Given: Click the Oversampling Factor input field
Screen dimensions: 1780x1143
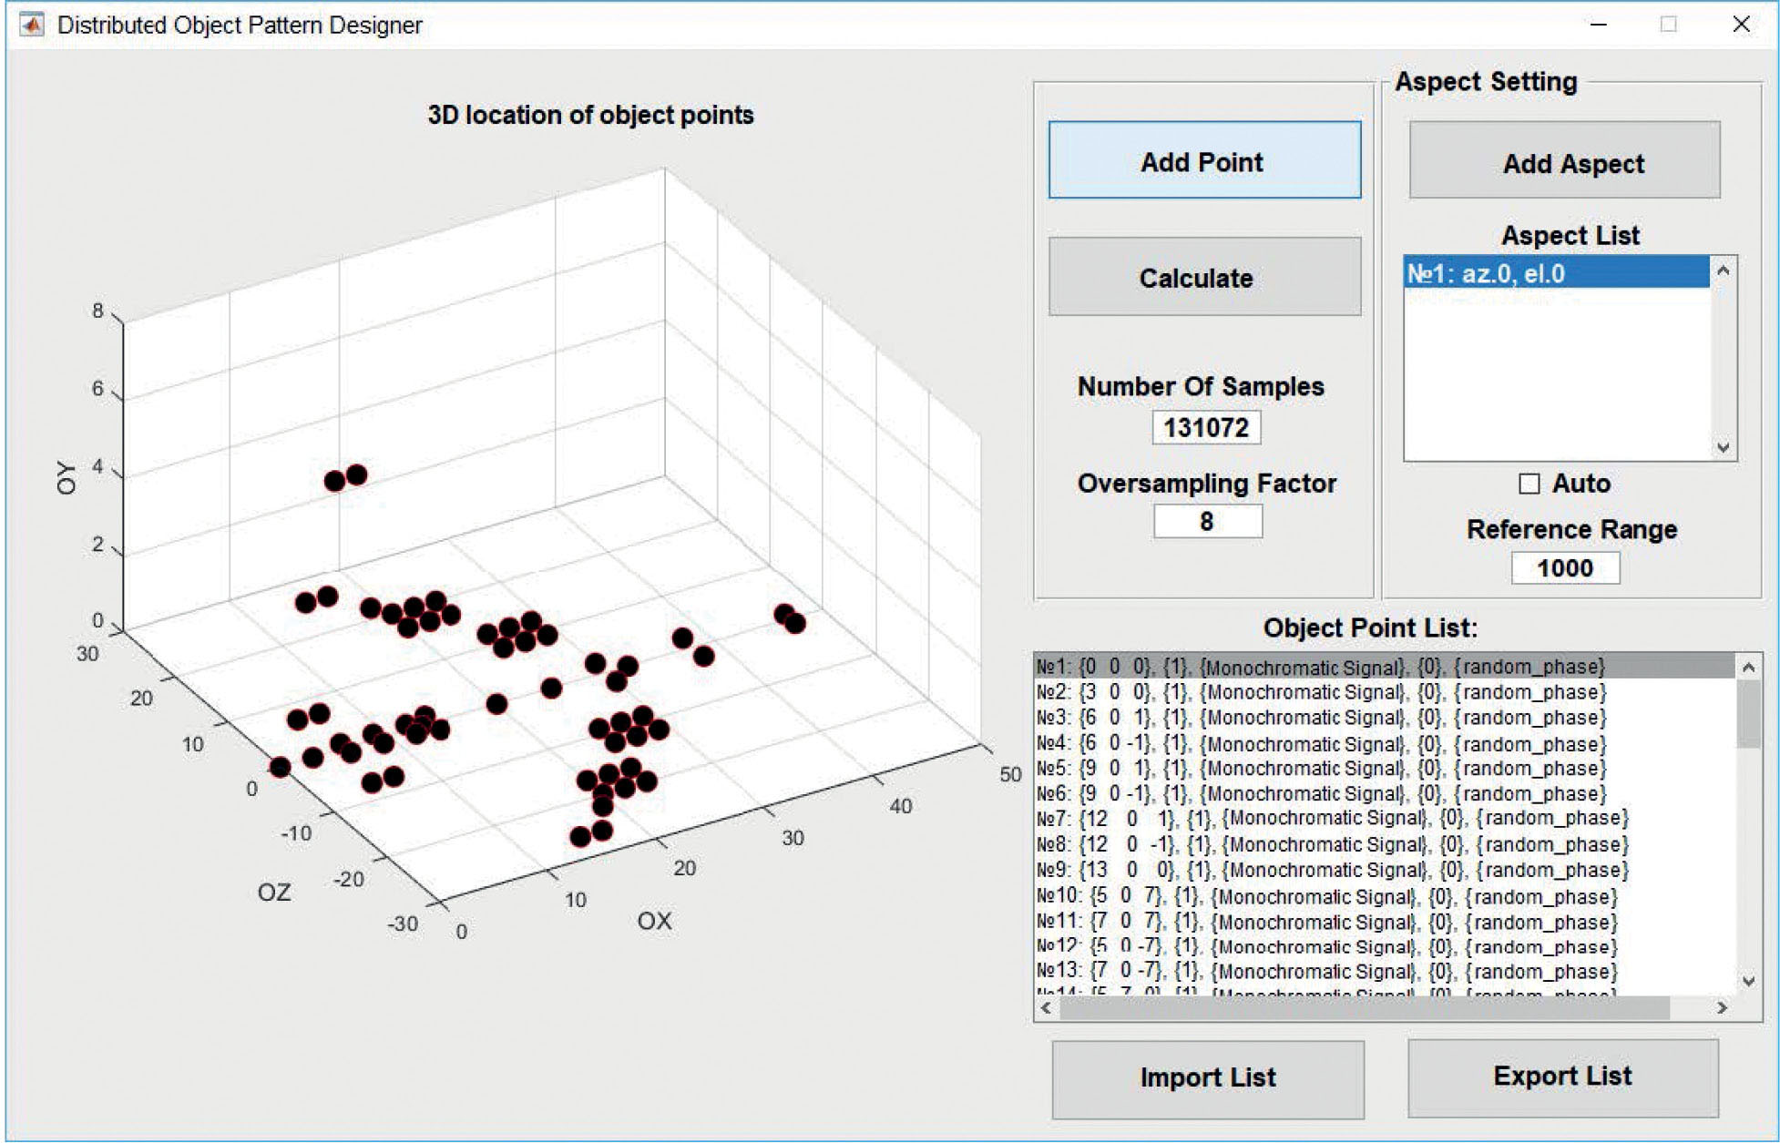Looking at the screenshot, I should (x=1207, y=522).
